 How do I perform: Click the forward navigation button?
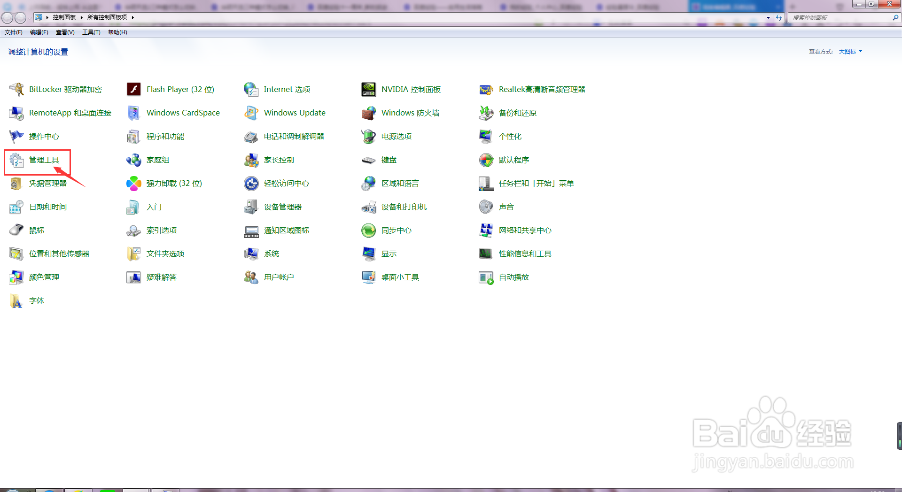pos(20,18)
